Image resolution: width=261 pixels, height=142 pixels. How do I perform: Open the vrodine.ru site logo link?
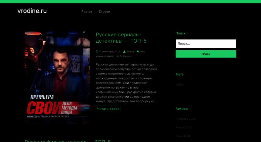click(32, 11)
